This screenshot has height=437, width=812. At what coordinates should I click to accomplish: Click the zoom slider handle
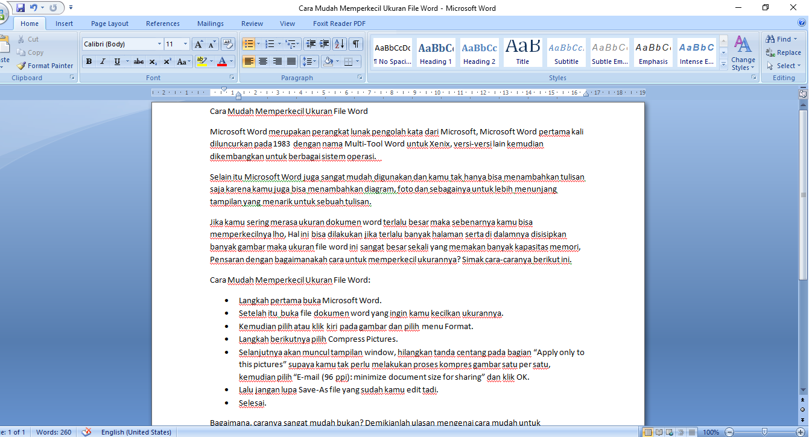(x=764, y=432)
